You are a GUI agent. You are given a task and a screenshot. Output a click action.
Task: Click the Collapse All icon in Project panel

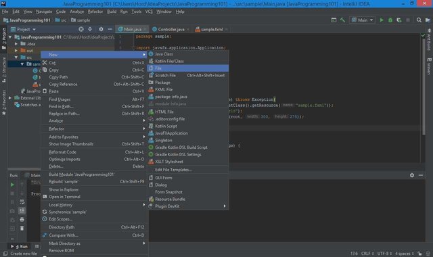(90, 29)
